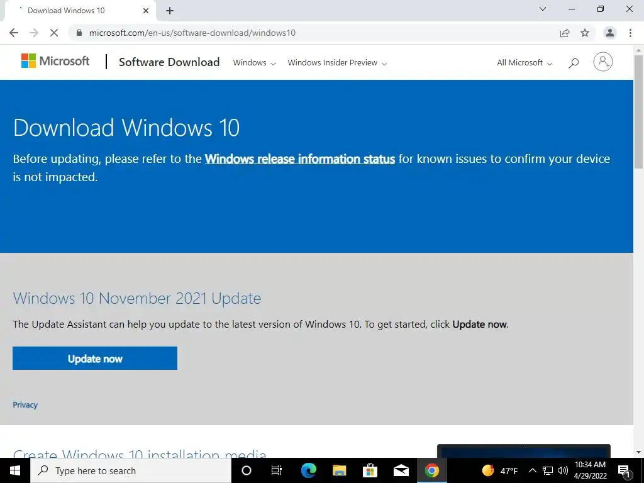Open the Windows Start menu
Screen dimensions: 644x483
pyautogui.click(x=15, y=470)
